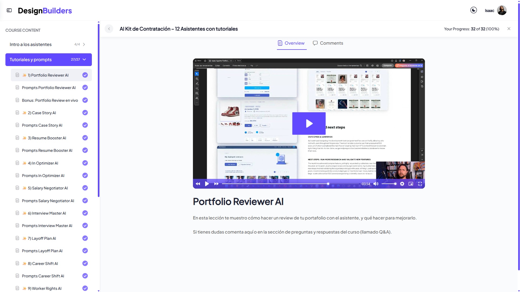
Task: Toggle completion for Prompts Layoff Plan AI
Action: [85, 251]
